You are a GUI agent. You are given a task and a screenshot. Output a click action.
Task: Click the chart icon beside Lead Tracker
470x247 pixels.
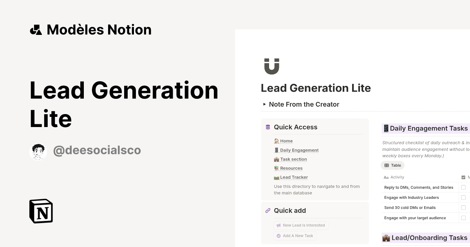click(x=277, y=177)
